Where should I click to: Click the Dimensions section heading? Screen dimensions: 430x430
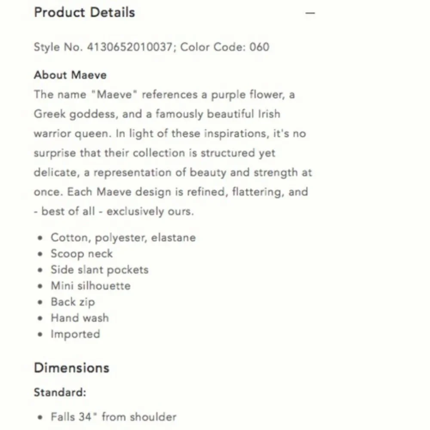coord(71,368)
